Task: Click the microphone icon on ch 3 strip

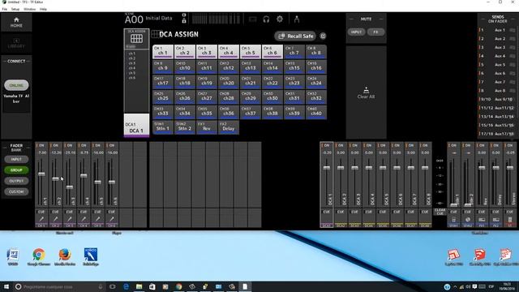Action: click(x=70, y=219)
